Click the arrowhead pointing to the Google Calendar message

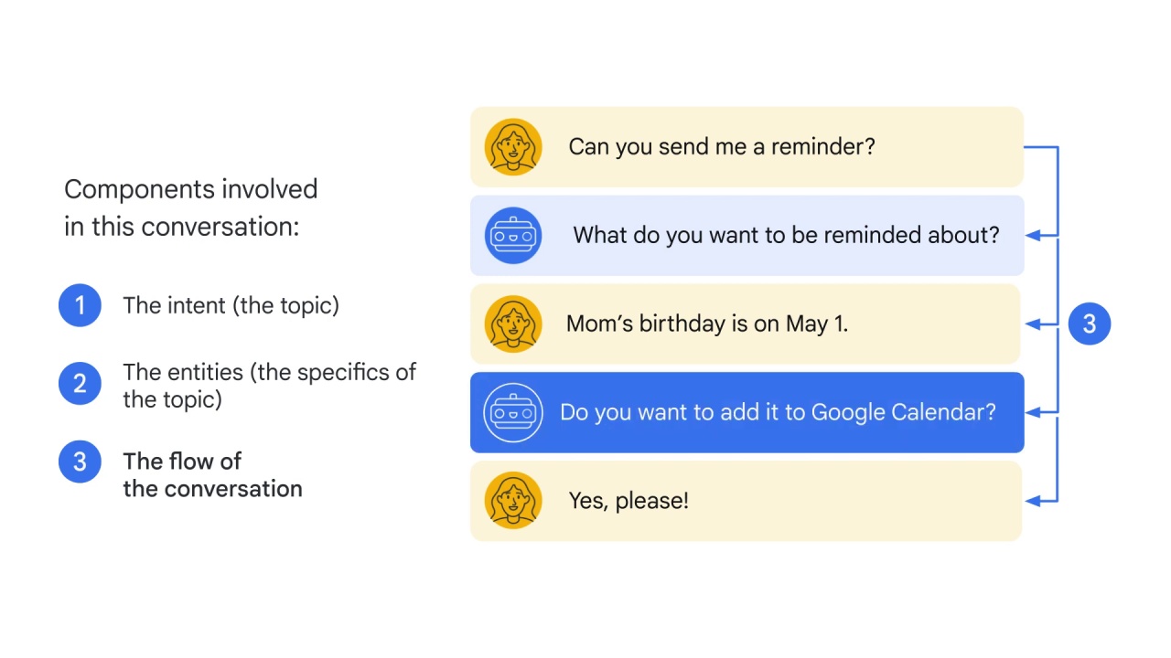click(1034, 412)
